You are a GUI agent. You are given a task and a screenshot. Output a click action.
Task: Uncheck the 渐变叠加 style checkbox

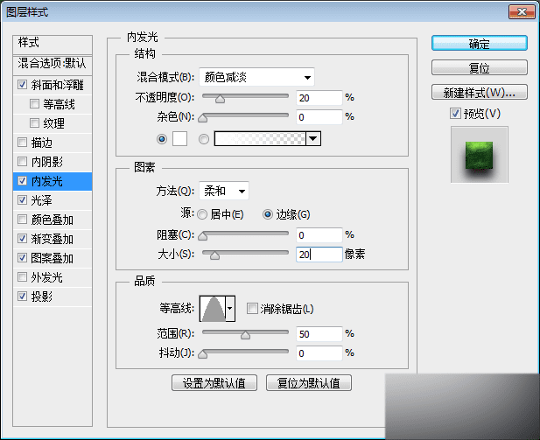[x=22, y=238]
